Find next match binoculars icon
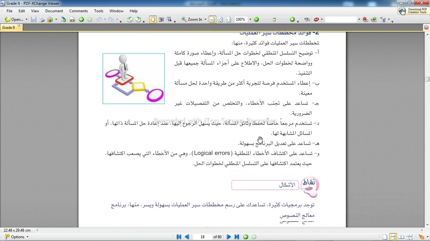 click(x=374, y=19)
